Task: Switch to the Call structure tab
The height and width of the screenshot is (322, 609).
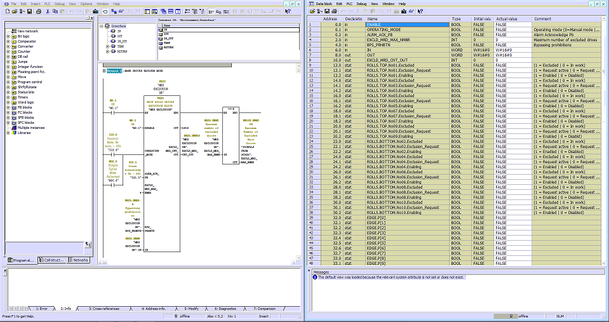Action: 52,260
